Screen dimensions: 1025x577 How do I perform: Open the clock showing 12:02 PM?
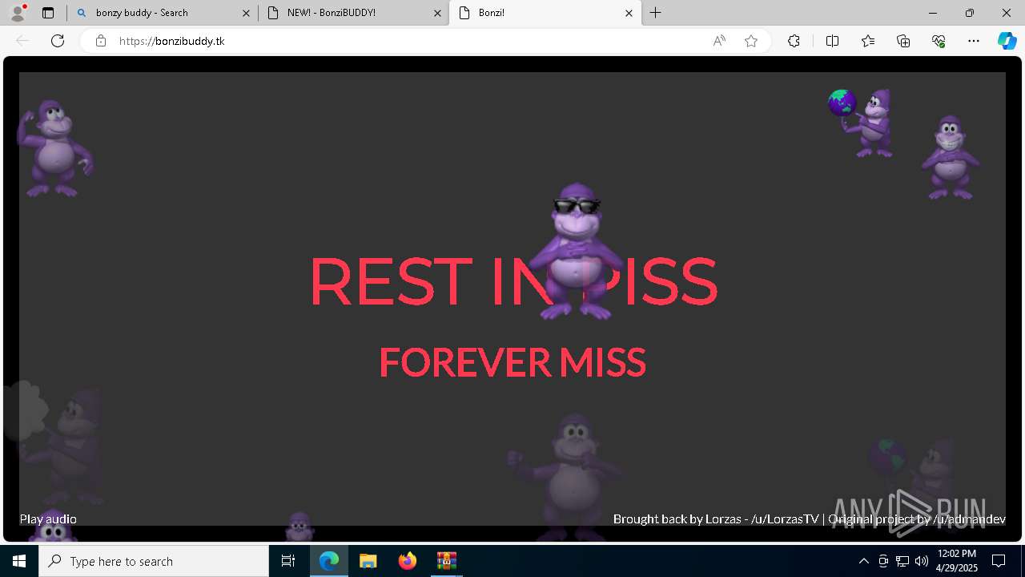click(956, 561)
